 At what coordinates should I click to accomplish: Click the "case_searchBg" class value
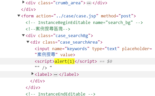coord(72,36)
